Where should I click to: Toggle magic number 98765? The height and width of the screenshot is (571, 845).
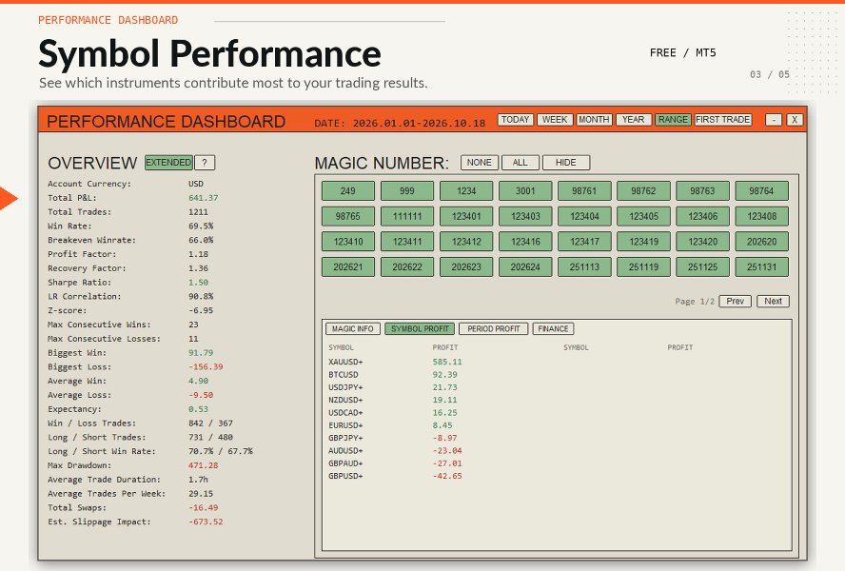[x=348, y=216]
